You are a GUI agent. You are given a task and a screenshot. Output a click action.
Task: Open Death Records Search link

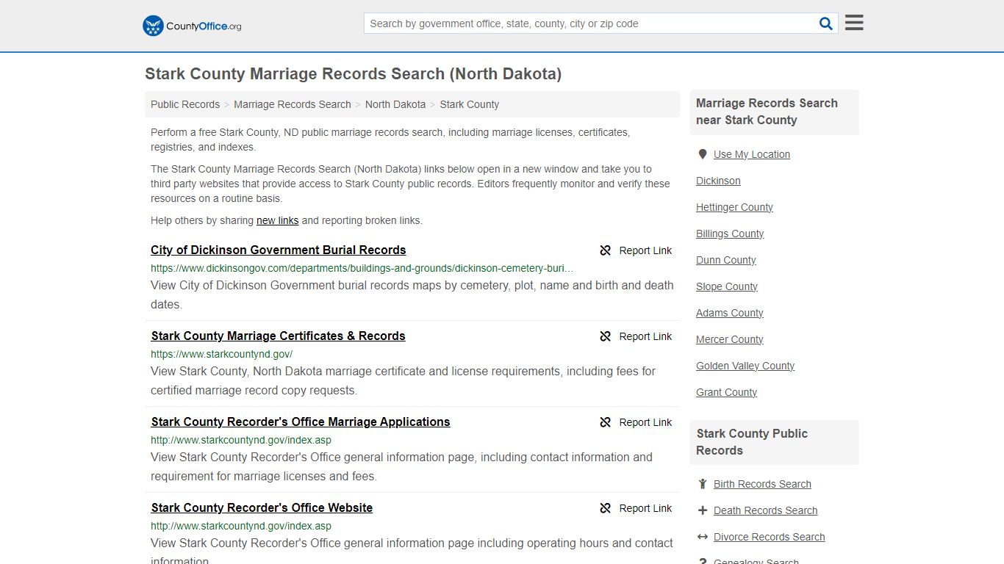coord(765,510)
